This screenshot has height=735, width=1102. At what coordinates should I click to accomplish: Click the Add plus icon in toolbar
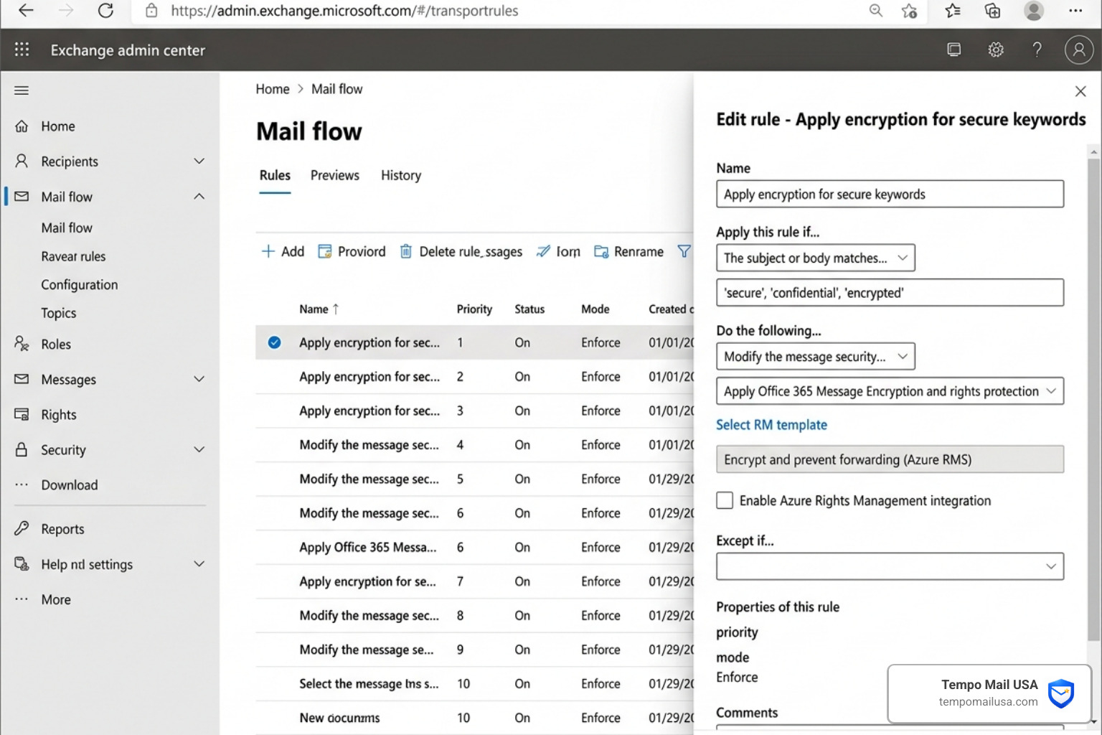coord(268,251)
